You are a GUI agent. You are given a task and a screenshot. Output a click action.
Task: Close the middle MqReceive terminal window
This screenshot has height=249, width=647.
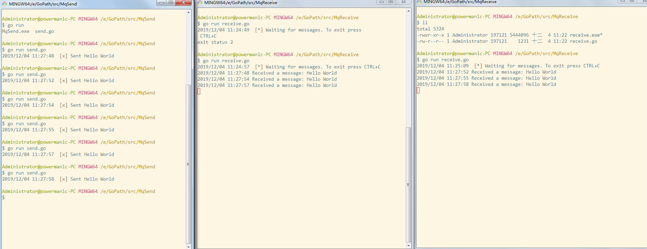point(403,2)
